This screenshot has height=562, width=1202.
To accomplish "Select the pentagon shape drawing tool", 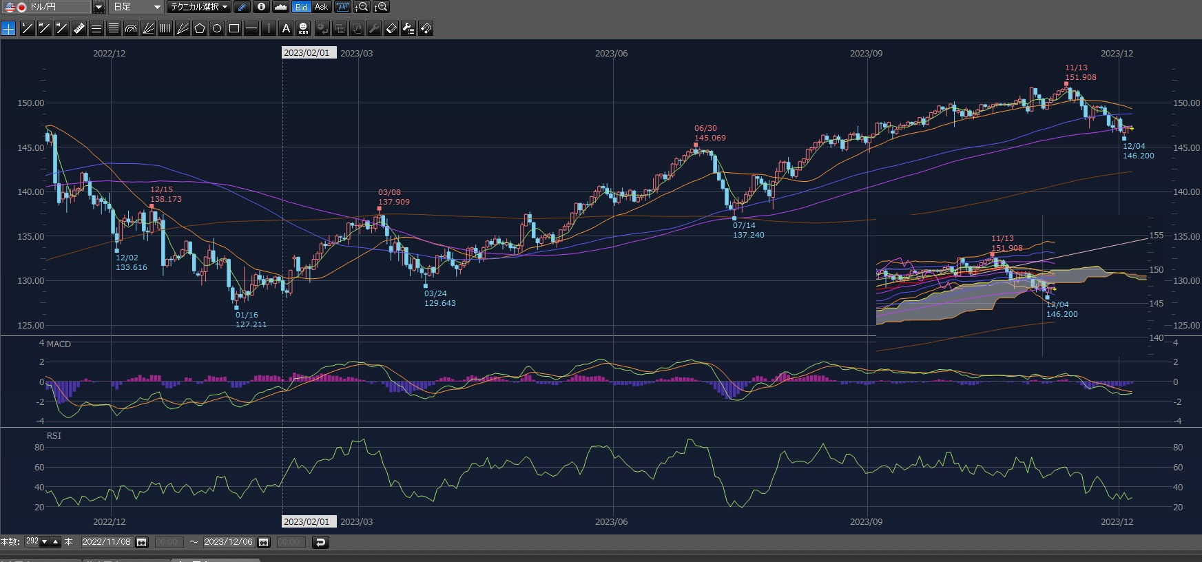I will 200,28.
